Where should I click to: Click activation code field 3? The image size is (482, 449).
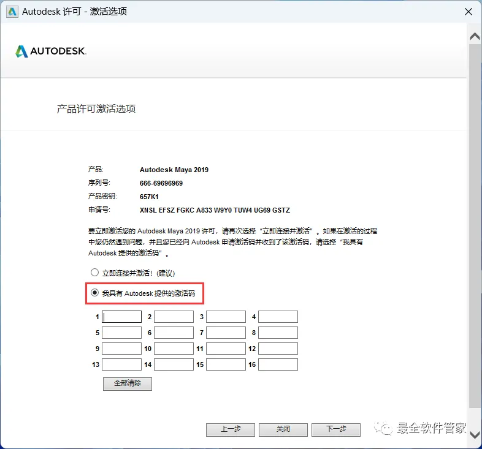pyautogui.click(x=226, y=317)
